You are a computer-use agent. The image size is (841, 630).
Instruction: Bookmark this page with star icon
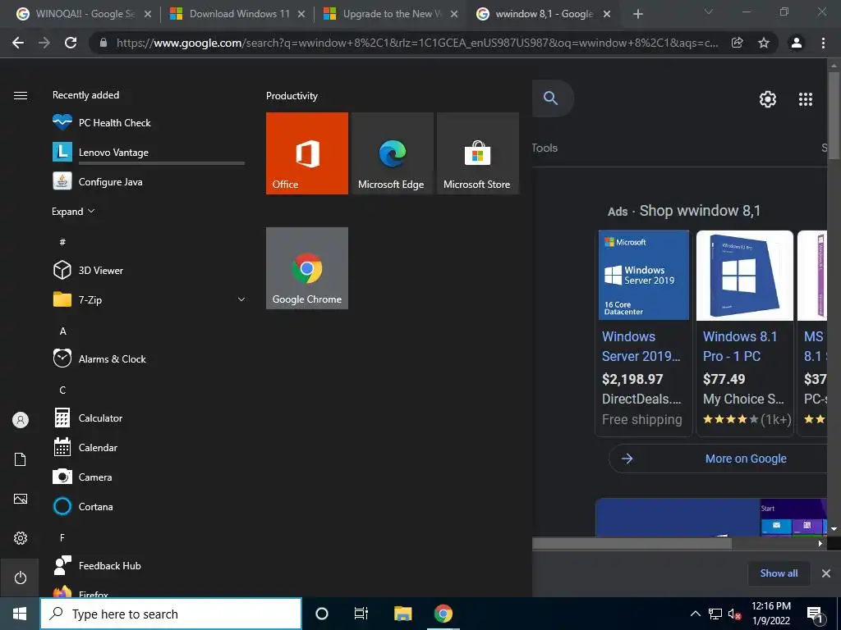point(764,43)
